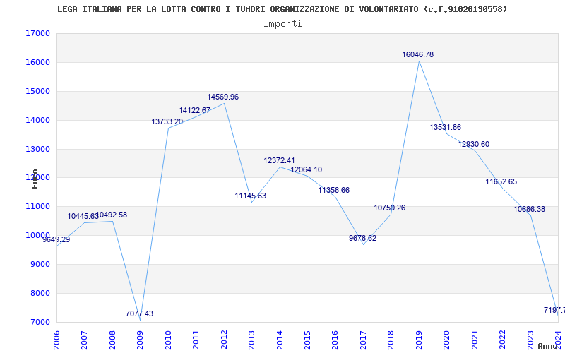Click the 11652.65 data label
The image size is (565, 353).
(x=501, y=182)
